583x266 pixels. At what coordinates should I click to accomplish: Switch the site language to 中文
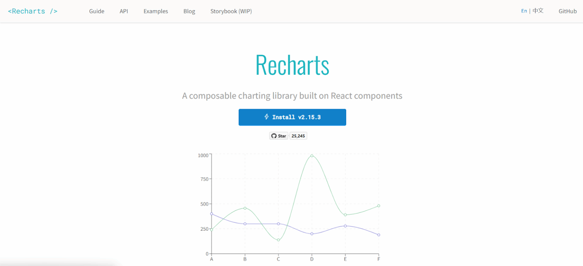[537, 11]
